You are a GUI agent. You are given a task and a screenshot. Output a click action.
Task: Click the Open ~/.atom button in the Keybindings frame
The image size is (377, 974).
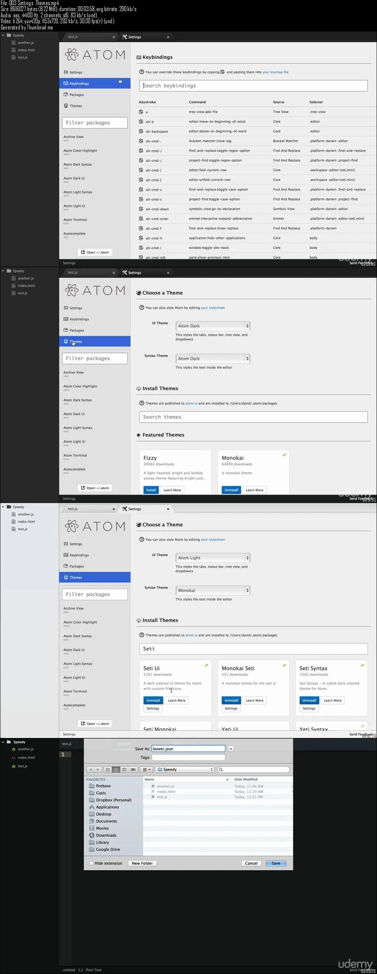tap(95, 252)
